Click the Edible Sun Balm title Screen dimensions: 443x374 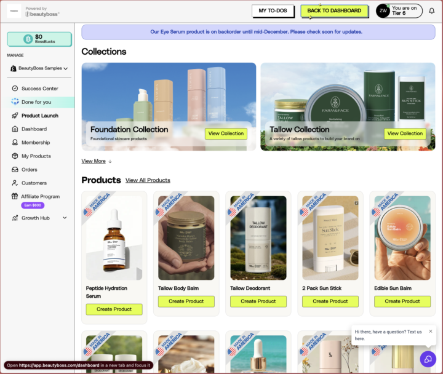point(393,288)
